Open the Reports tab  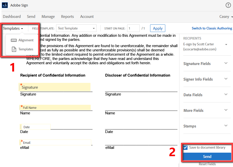(67, 17)
